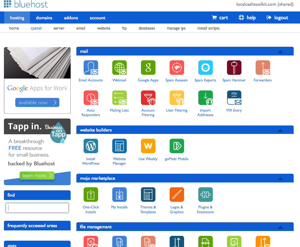300x247 pixels.
Task: Click logout
Action: click(277, 18)
